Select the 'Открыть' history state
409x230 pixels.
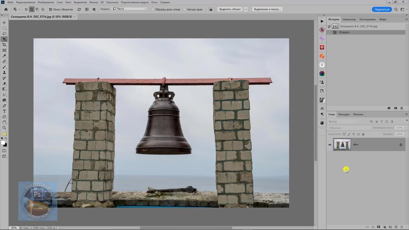pos(366,32)
